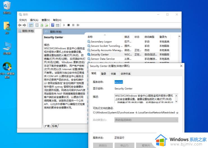Viewport: 208px width, 148px height.
Task: Close the Security Center properties dialog
Action: (x=181, y=66)
